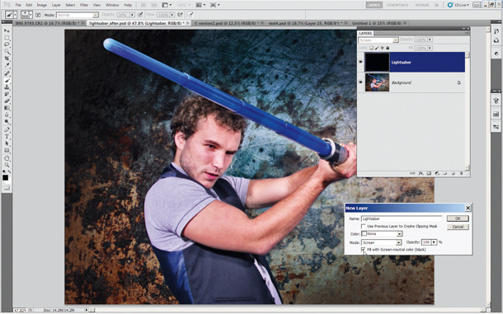
Task: Hide the Background layer via eye icon
Action: coord(360,82)
